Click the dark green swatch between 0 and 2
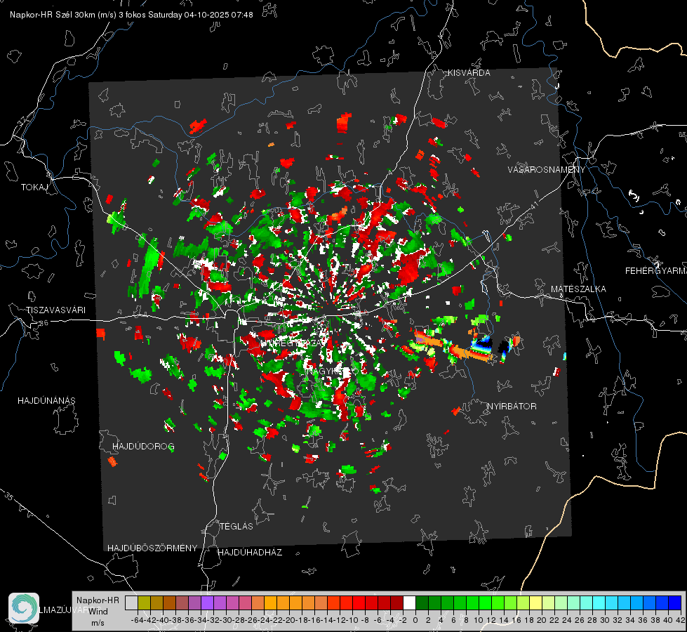The height and width of the screenshot is (632, 687). tap(422, 603)
